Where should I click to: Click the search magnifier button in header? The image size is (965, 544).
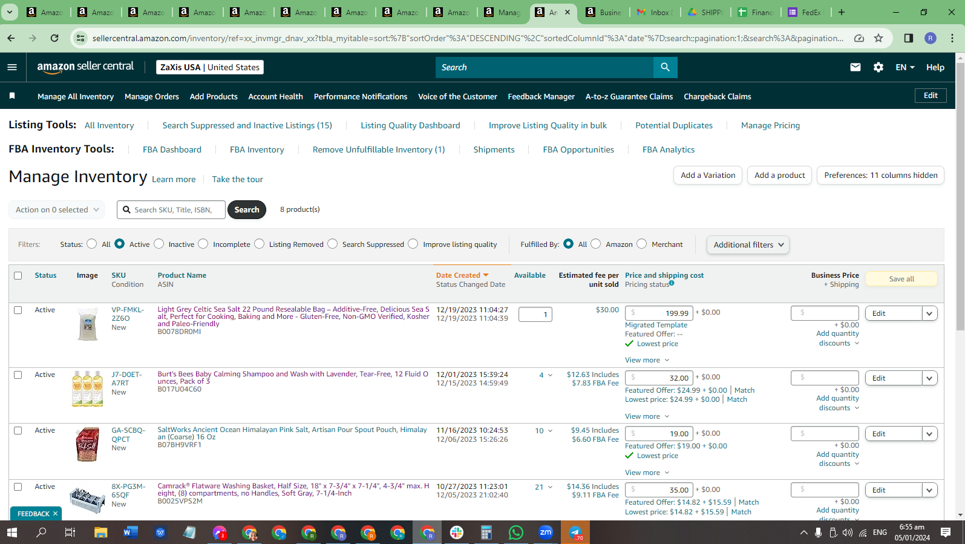click(665, 67)
